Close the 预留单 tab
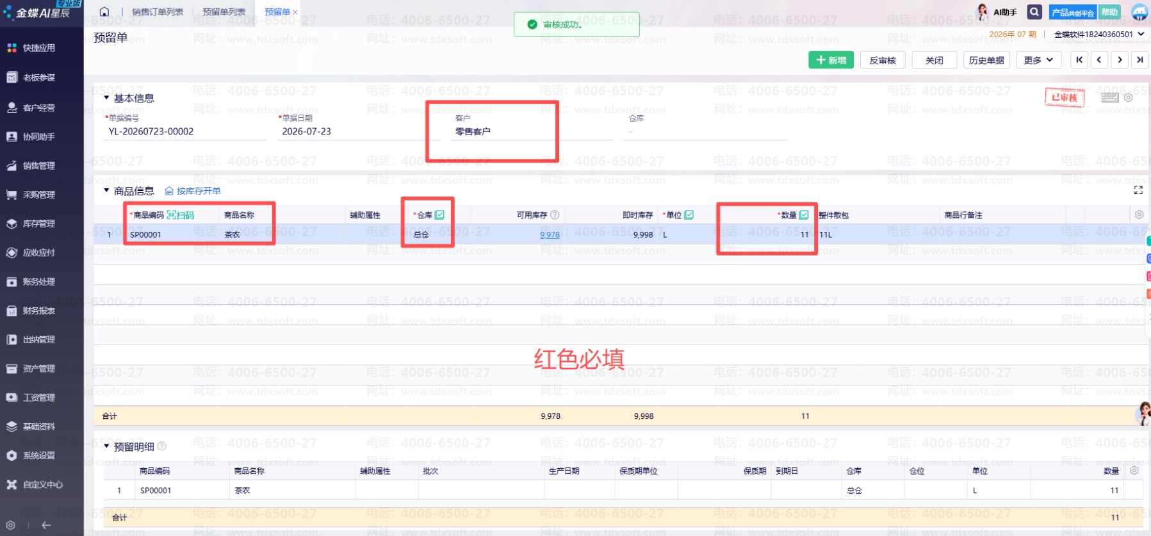The image size is (1151, 536). tap(295, 12)
